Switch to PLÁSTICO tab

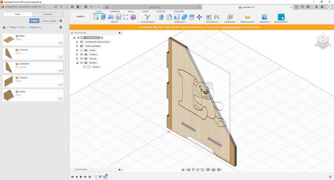tap(161, 12)
